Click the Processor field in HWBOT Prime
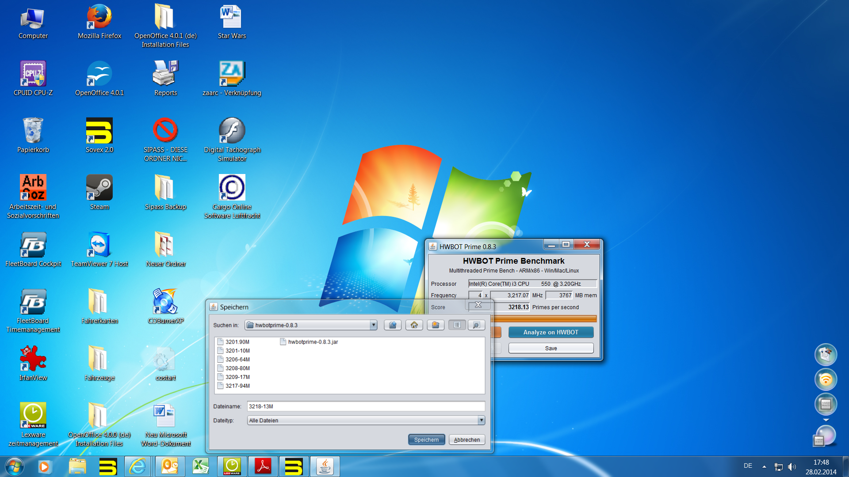 pos(532,284)
